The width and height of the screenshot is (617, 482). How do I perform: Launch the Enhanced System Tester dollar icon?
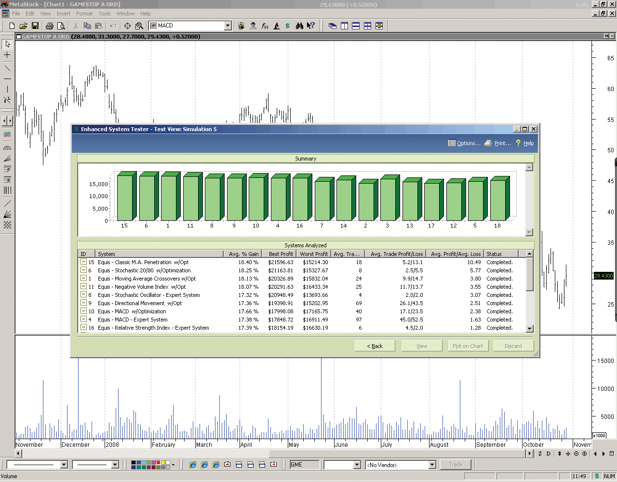[288, 26]
